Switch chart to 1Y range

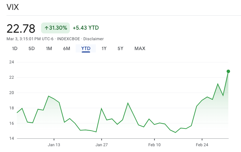(104, 48)
